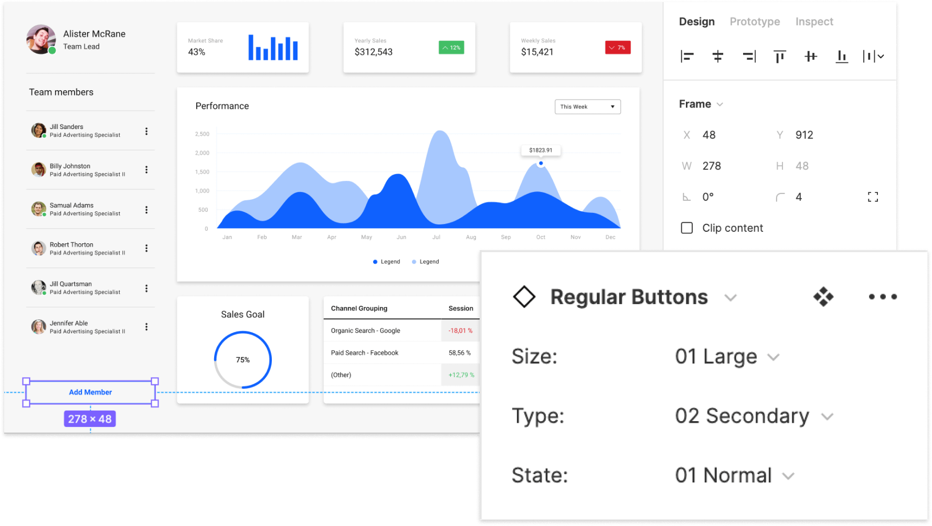Expand the Frame type dropdown
The image size is (932, 526).
coord(720,104)
